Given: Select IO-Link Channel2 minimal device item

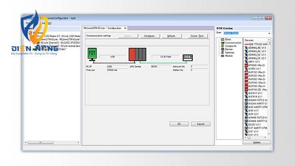Looking at the screenshot, I should click(x=61, y=46).
